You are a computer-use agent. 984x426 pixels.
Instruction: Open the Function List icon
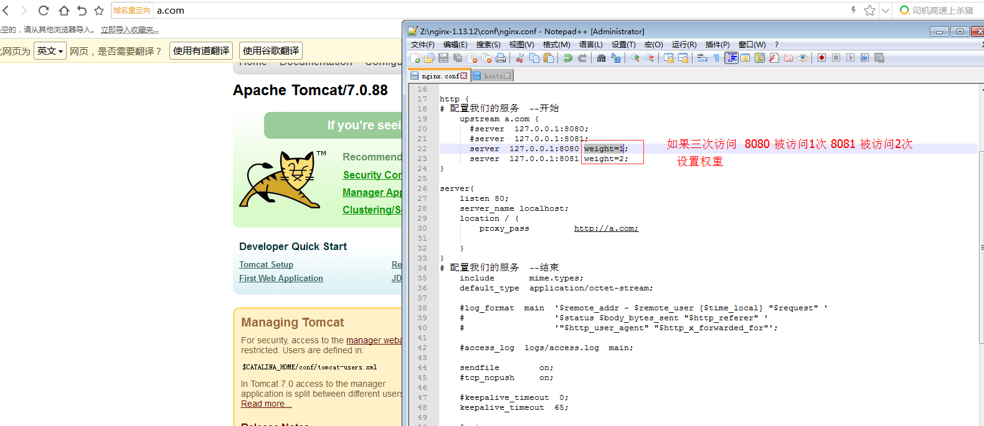(774, 58)
